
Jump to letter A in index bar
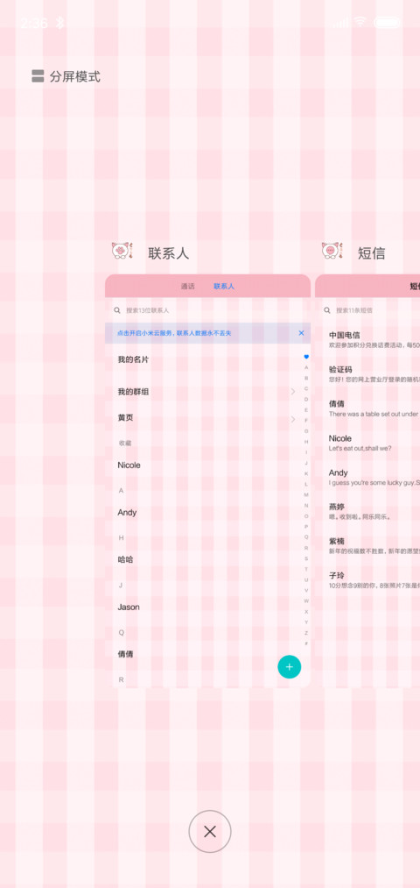[x=306, y=367]
